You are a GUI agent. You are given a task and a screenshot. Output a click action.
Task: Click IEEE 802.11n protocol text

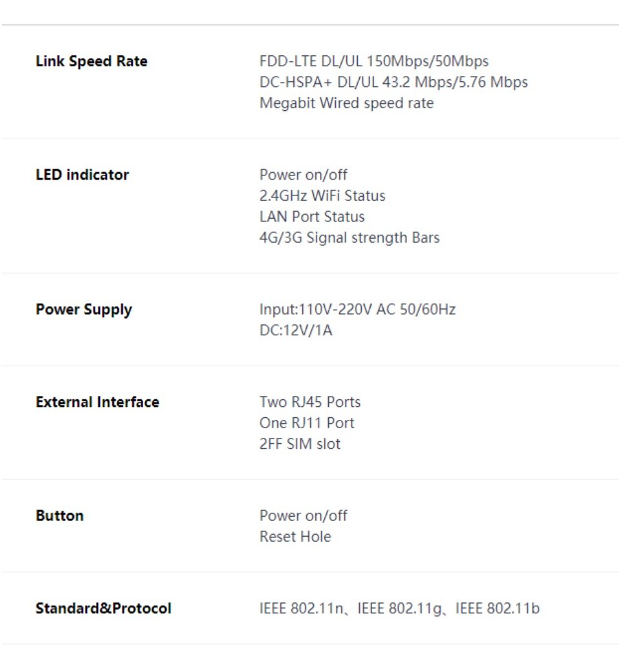301,608
